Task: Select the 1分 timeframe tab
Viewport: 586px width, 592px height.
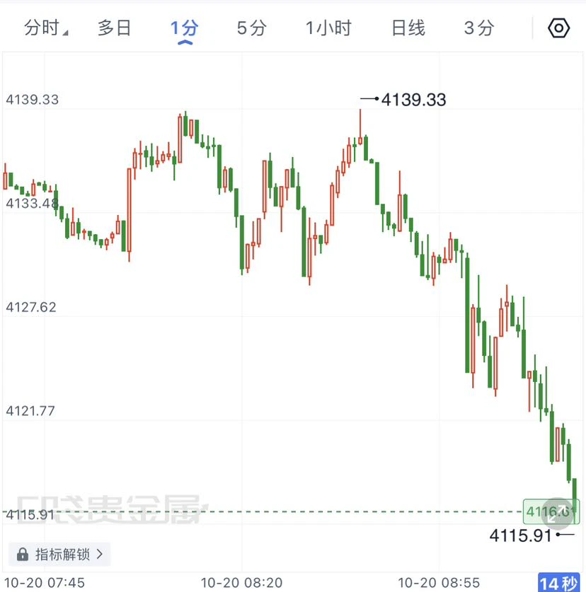Action: click(184, 29)
